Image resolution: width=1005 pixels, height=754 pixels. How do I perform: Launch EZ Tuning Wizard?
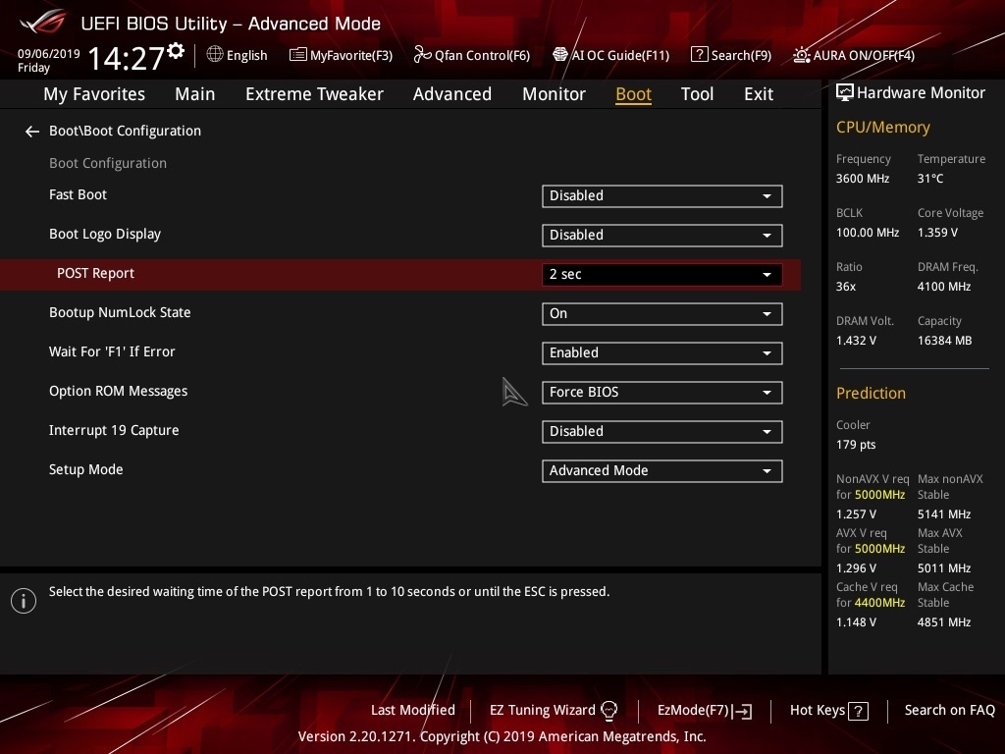pyautogui.click(x=554, y=711)
